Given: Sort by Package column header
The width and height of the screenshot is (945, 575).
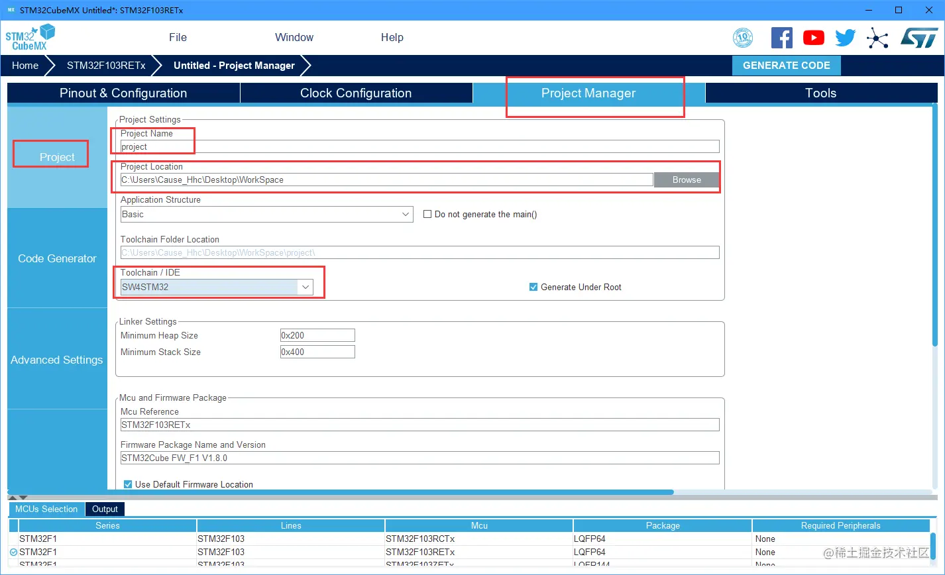Looking at the screenshot, I should pos(663,525).
